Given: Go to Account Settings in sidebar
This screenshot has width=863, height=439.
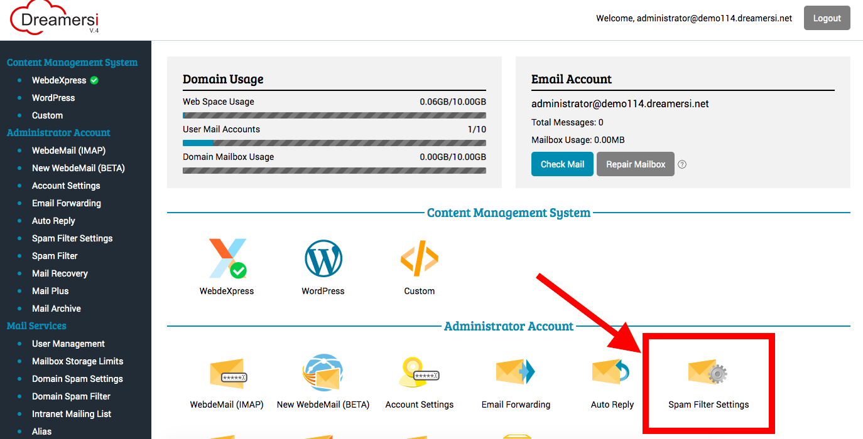Looking at the screenshot, I should coord(66,186).
